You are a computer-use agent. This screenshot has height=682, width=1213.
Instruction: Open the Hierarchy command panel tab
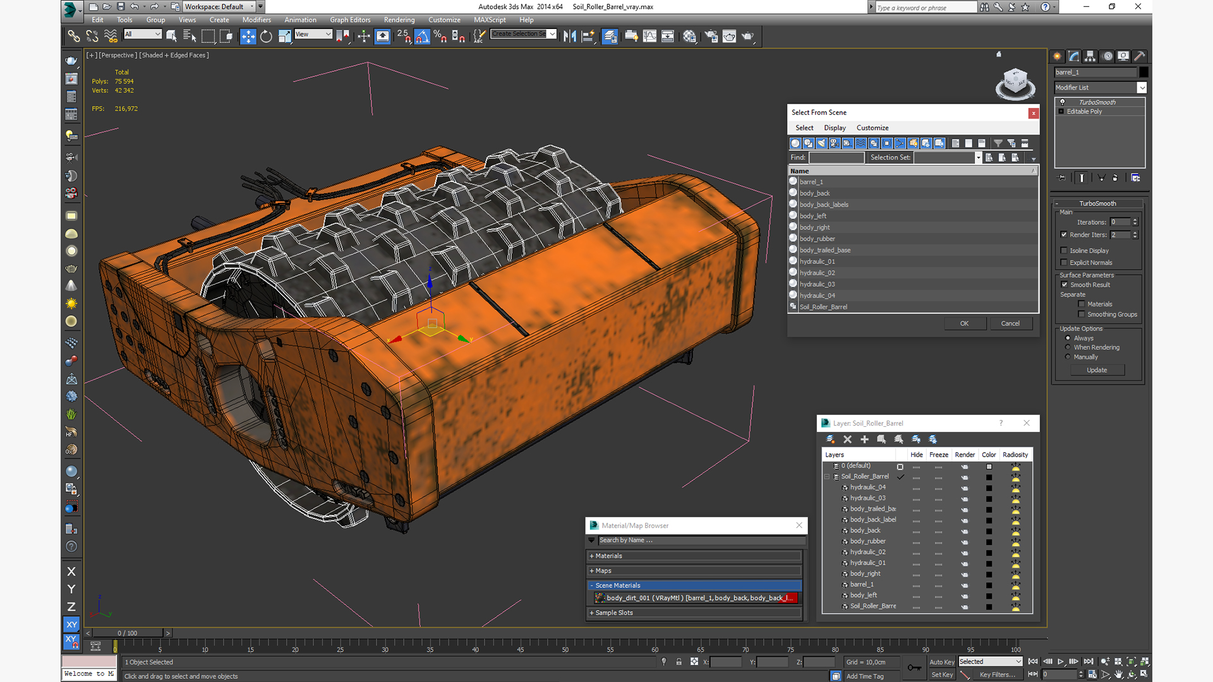1090,56
